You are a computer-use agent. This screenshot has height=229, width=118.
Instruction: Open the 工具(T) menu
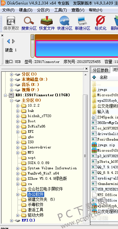coord(60,10)
